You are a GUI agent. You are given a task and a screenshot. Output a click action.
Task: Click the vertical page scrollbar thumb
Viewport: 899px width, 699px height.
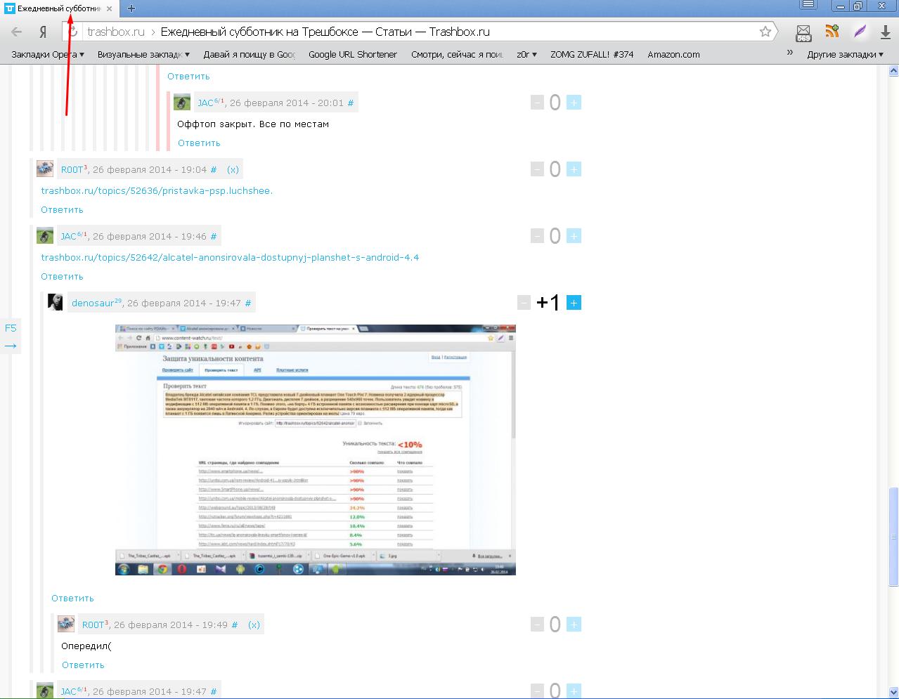[893, 536]
